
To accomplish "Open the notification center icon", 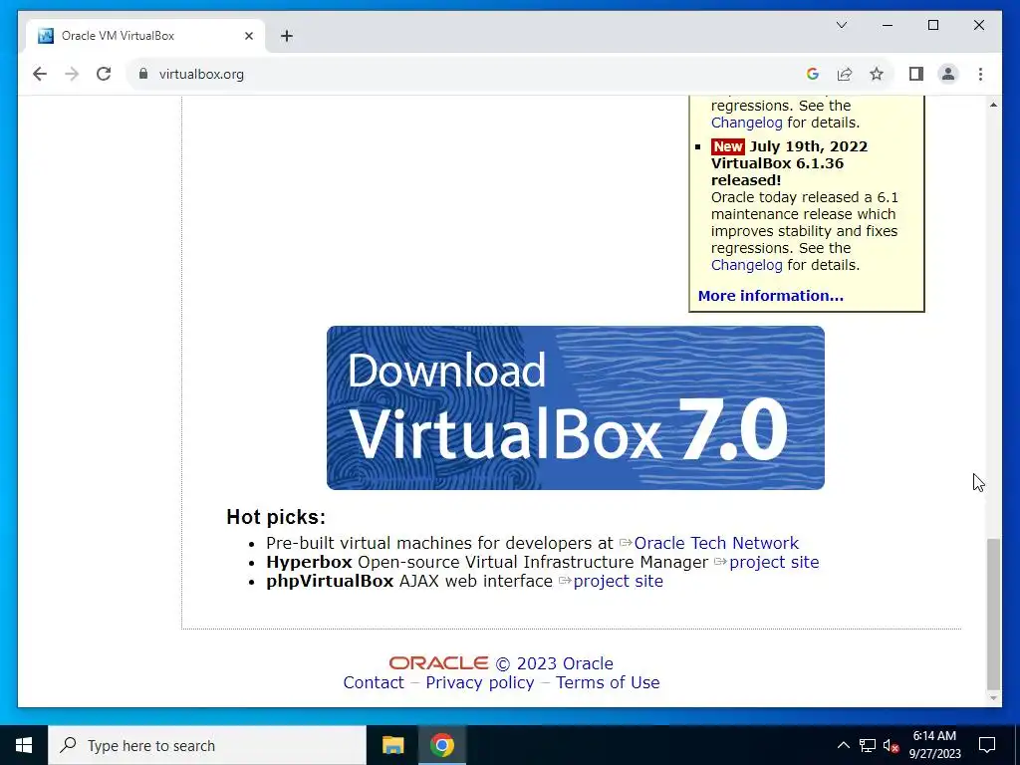I will pos(987,745).
